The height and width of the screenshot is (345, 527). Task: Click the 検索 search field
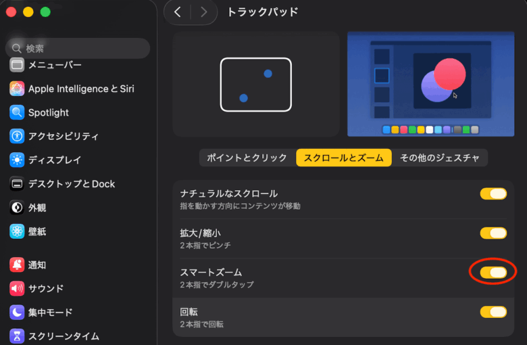click(x=78, y=48)
